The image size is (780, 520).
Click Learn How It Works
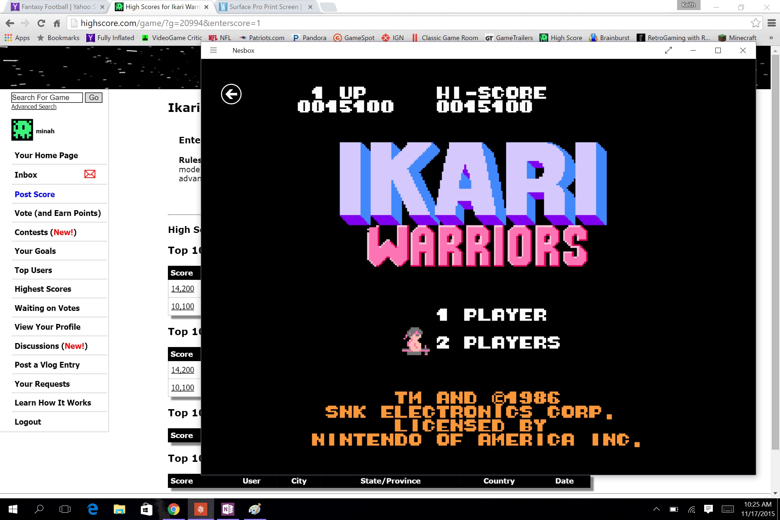[x=53, y=403]
